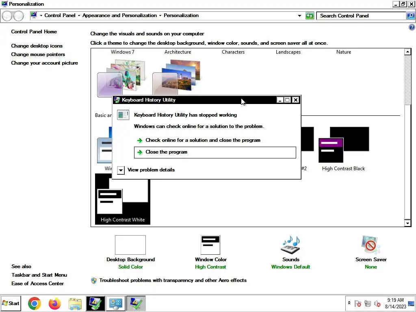Click the Show desktop button in tray
416x312 pixels.
[x=411, y=303]
